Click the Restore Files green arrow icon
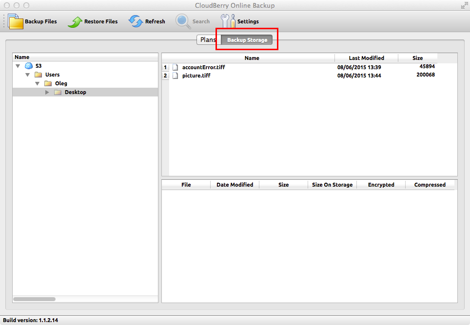Screen dimensions: 470x325 (75, 22)
